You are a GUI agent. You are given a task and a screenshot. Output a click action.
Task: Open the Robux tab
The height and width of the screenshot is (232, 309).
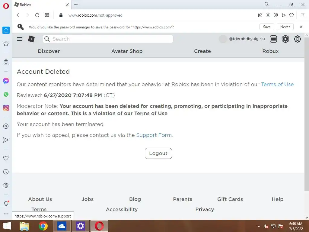pyautogui.click(x=270, y=51)
